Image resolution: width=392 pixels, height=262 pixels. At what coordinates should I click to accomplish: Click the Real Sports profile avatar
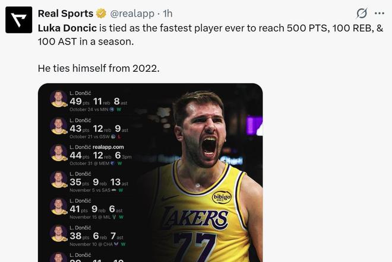[x=19, y=19]
